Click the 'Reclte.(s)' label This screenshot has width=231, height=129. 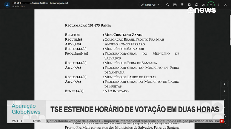point(73,39)
